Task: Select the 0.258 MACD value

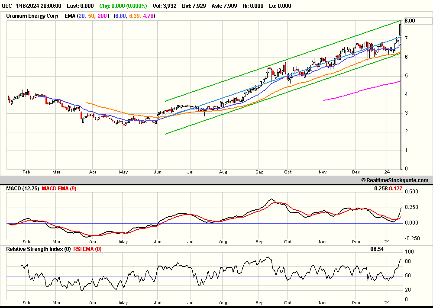Action: click(381, 189)
